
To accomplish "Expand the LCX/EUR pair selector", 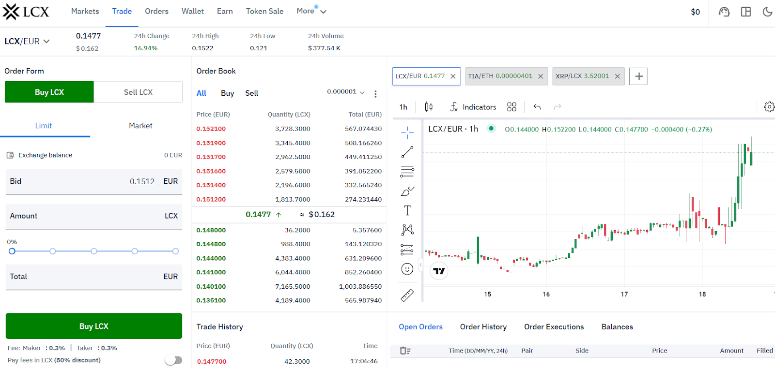I will tap(27, 42).
